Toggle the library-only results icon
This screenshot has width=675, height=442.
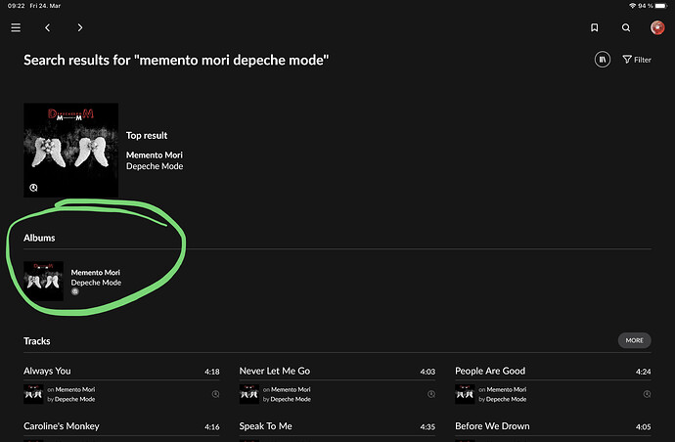(603, 60)
